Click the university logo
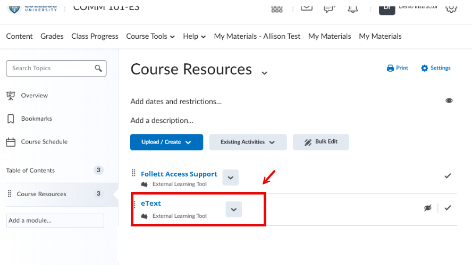 32,9
